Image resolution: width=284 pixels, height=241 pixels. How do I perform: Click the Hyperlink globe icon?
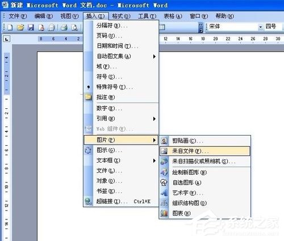[x=88, y=201]
